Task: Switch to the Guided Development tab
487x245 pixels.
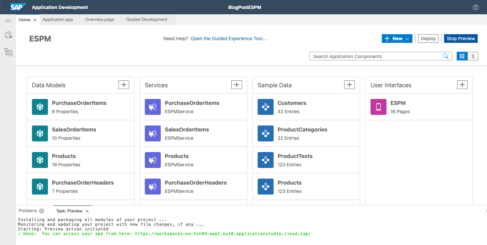Action: point(146,19)
